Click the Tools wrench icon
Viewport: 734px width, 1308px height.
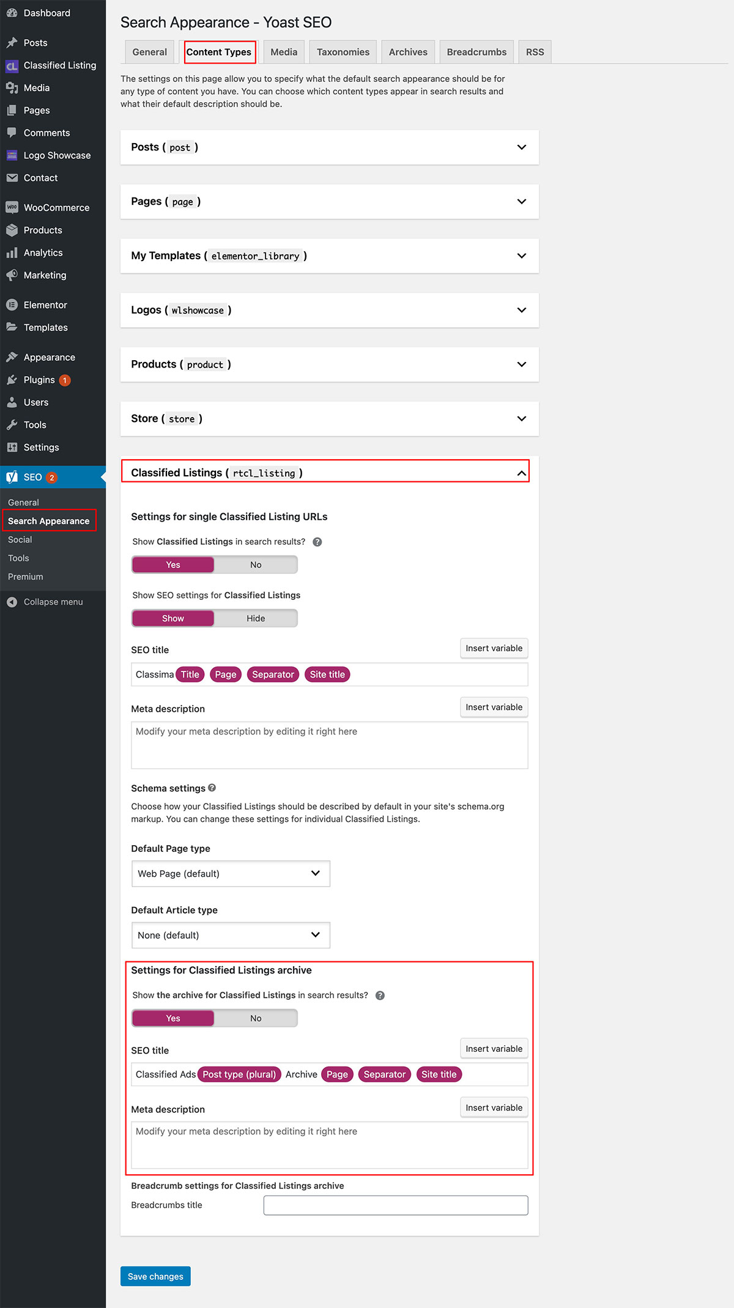[12, 425]
